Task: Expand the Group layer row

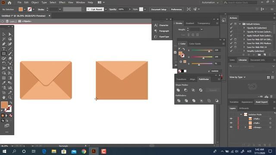Action: click(x=245, y=127)
